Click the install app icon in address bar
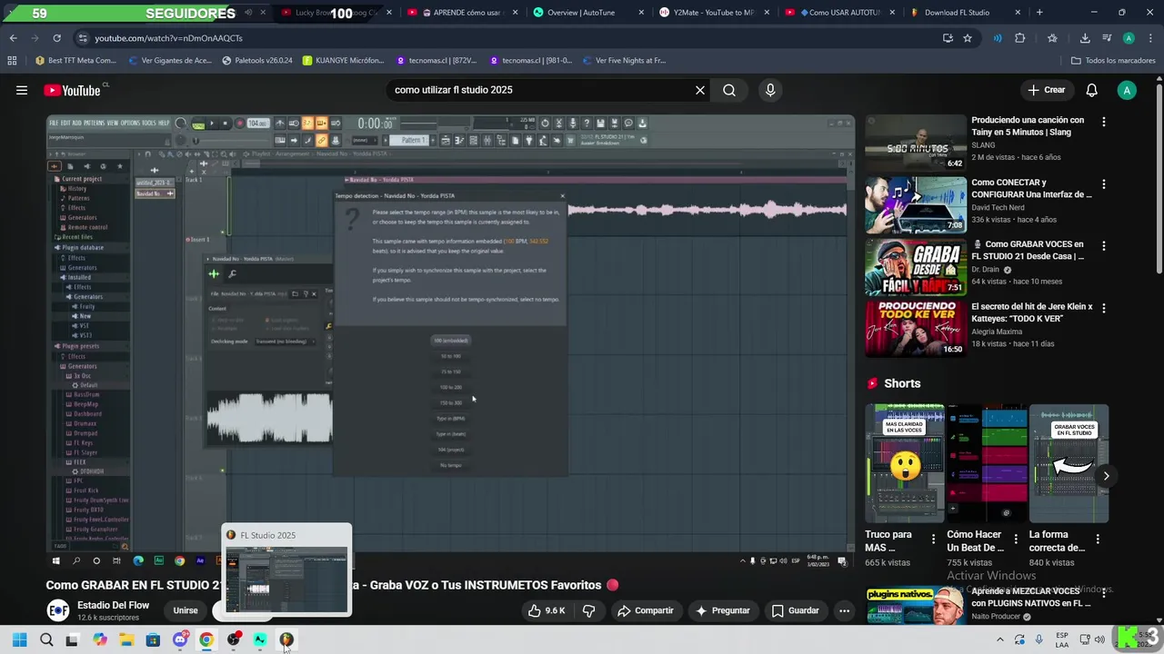The width and height of the screenshot is (1164, 654). pos(948,38)
